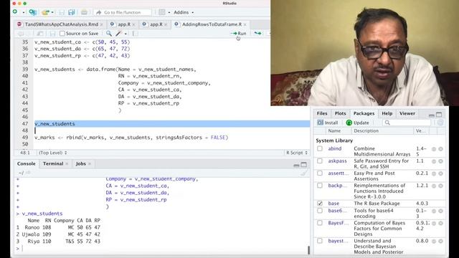Expand the code tools wand dropdown arrow
This screenshot has height=258, width=459.
pos(126,34)
